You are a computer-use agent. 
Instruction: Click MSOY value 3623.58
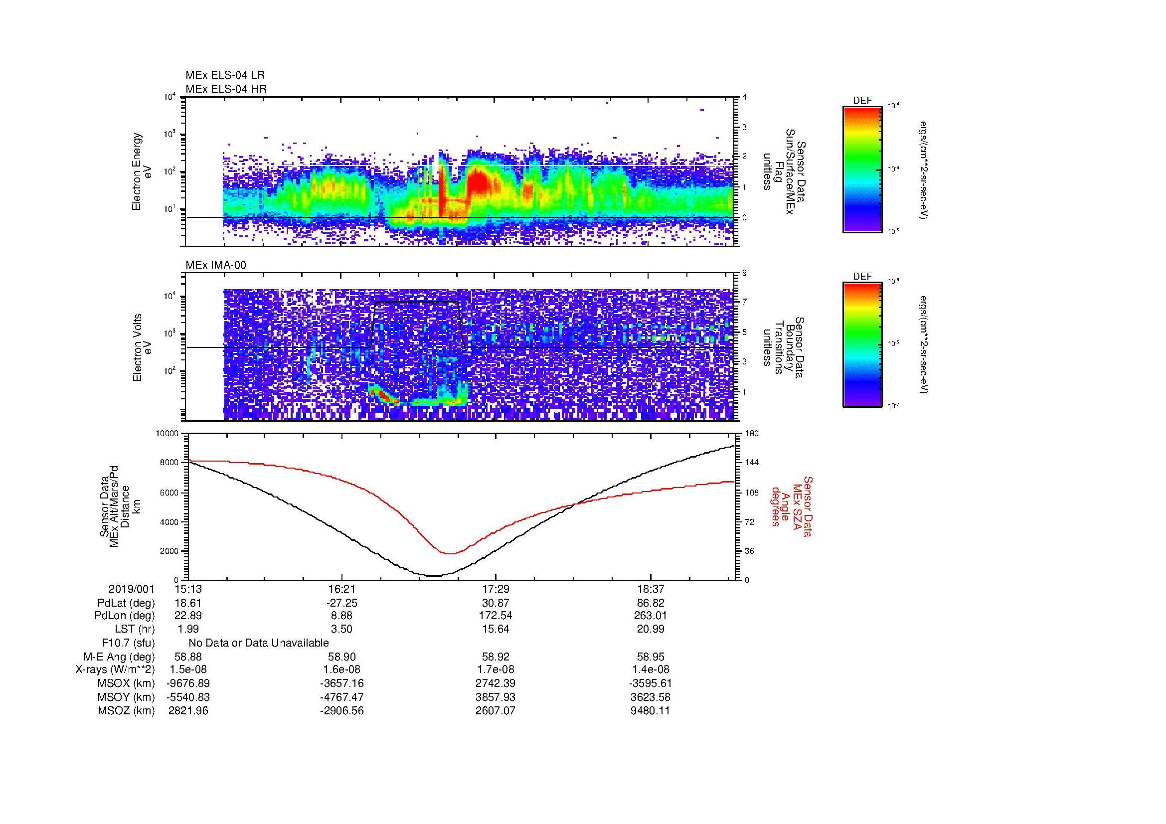(x=651, y=697)
